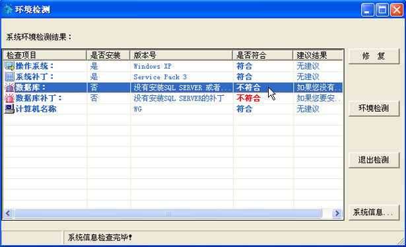Click 无建议 in the 系统补丁 row

[308, 77]
